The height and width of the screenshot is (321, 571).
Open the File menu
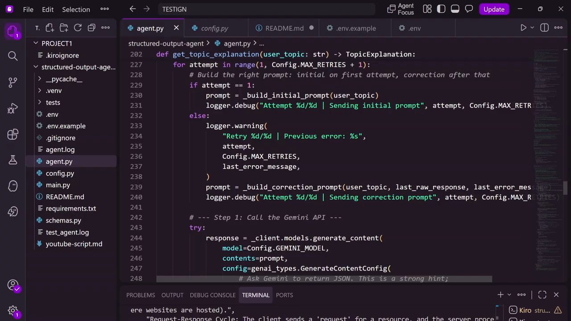click(28, 9)
